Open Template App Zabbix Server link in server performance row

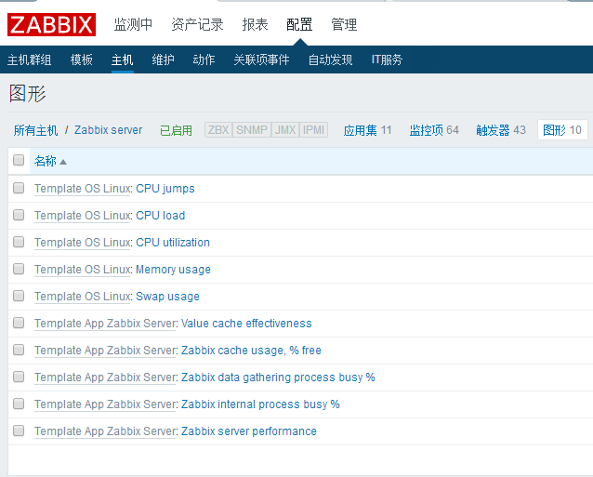coord(105,431)
